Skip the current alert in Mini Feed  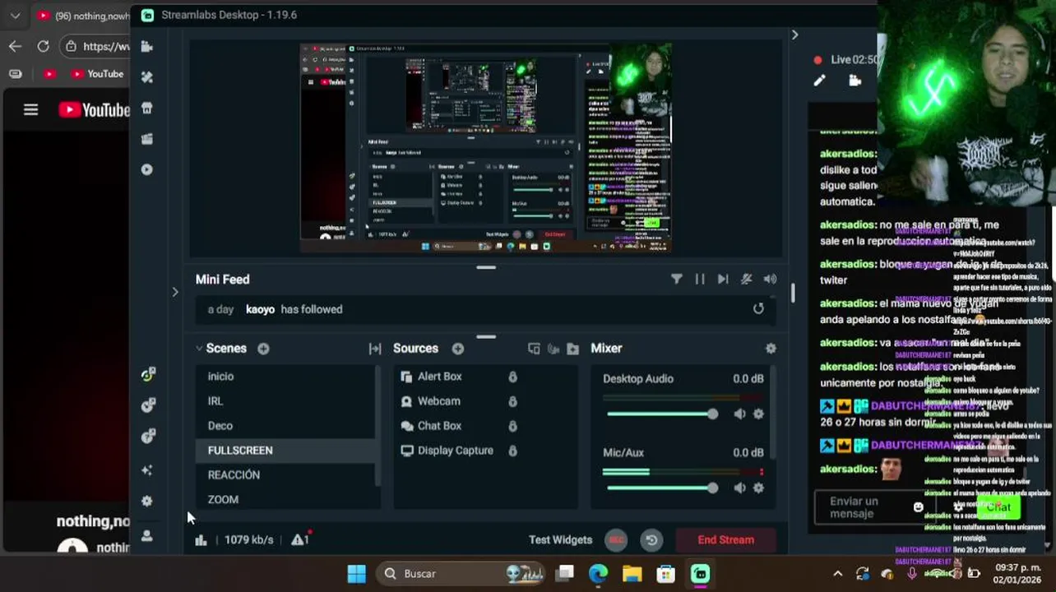click(x=723, y=280)
